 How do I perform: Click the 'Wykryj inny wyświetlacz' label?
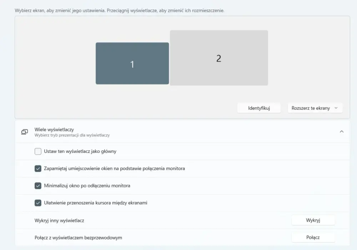point(59,220)
